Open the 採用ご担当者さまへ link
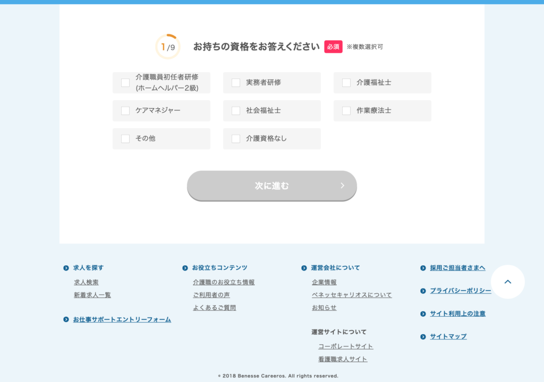This screenshot has height=382, width=544. click(457, 267)
